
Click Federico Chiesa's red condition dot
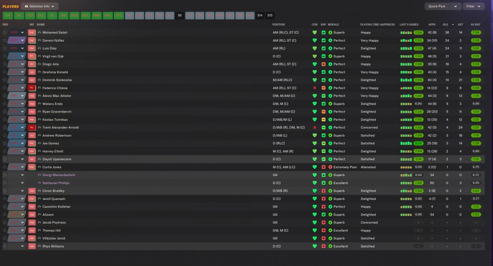click(315, 88)
